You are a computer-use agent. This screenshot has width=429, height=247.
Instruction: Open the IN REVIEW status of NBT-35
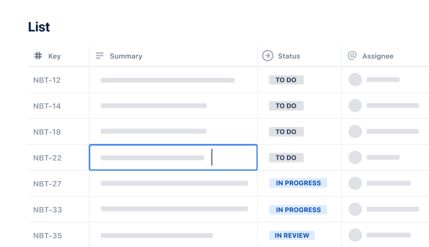pyautogui.click(x=291, y=235)
